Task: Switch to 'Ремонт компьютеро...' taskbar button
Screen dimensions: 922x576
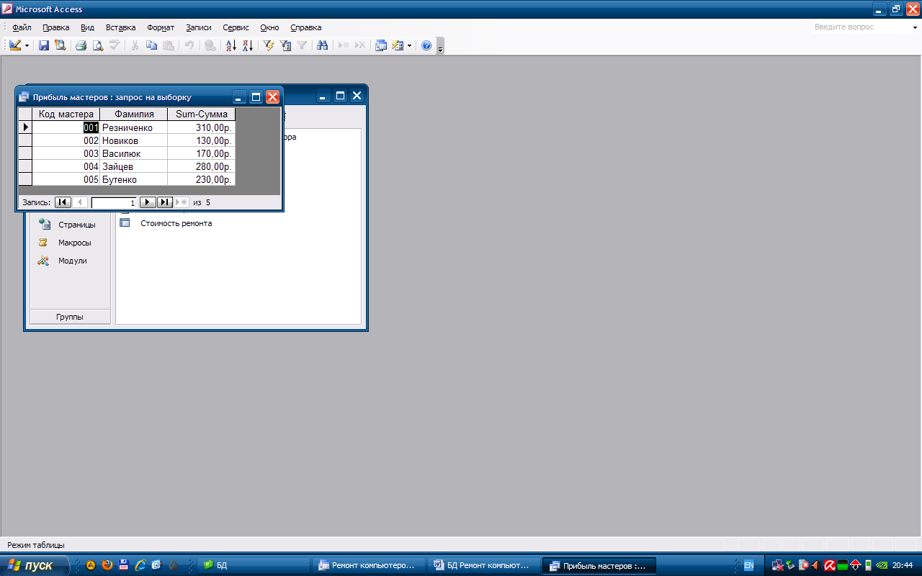Action: (x=370, y=566)
